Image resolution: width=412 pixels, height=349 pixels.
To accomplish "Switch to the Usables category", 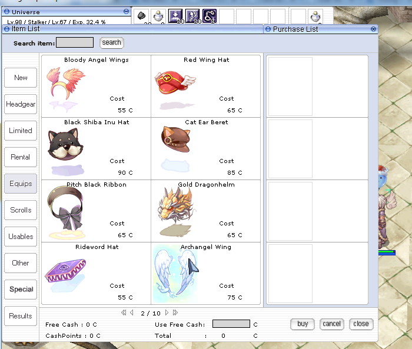I will pos(21,237).
